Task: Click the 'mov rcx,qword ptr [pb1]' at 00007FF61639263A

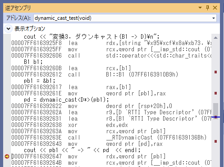Action: [88, 131]
